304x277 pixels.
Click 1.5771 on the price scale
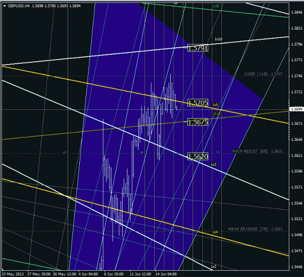pyautogui.click(x=297, y=60)
